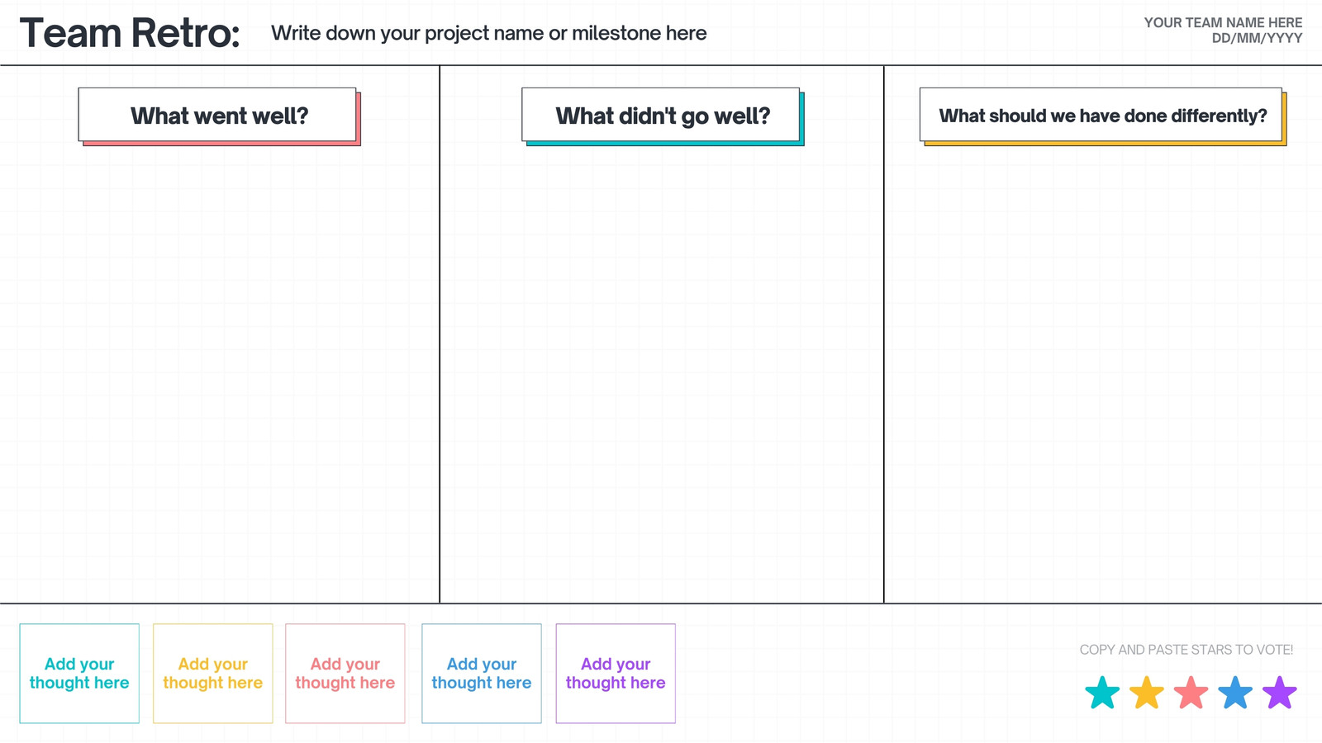Click the blue 'Add your thought here' note
1322x743 pixels.
[482, 674]
